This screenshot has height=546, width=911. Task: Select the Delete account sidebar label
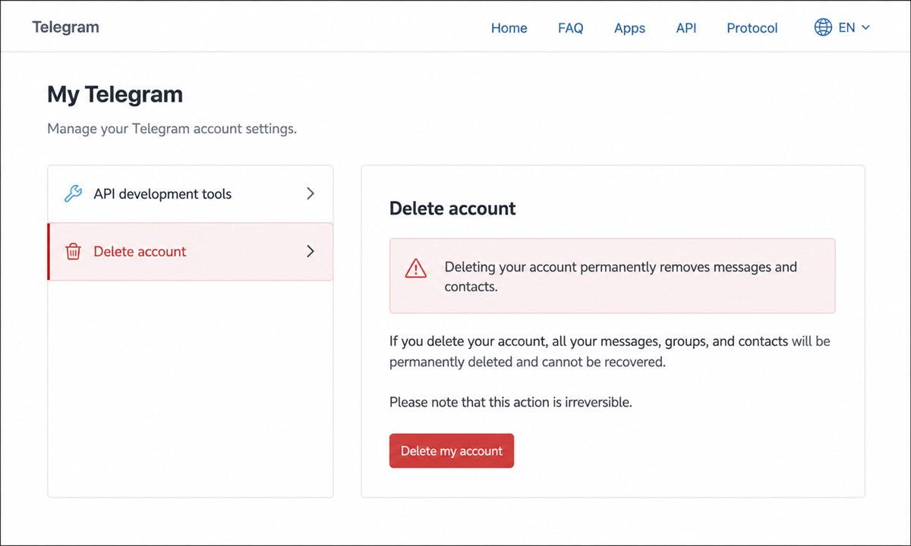tap(140, 252)
